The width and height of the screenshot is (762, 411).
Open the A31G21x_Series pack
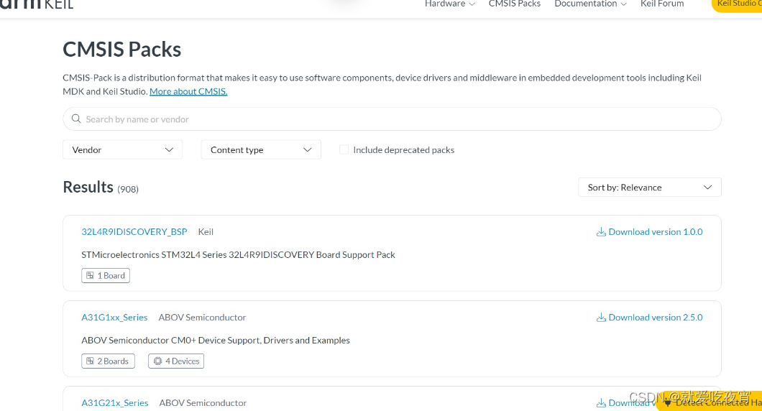pos(115,403)
